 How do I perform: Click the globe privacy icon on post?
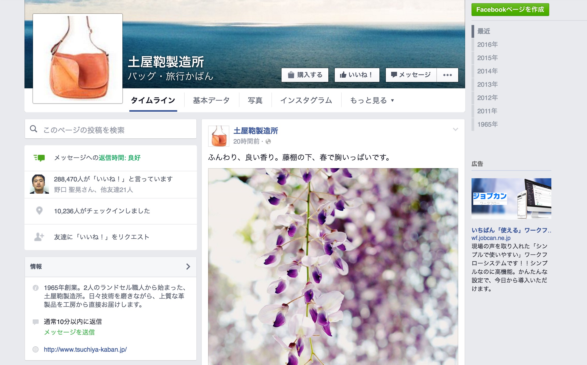[268, 142]
